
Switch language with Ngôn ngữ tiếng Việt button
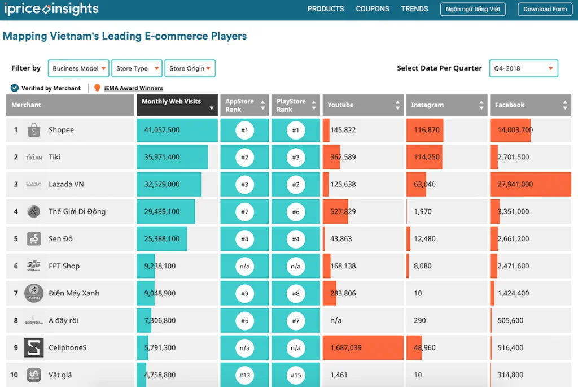472,9
